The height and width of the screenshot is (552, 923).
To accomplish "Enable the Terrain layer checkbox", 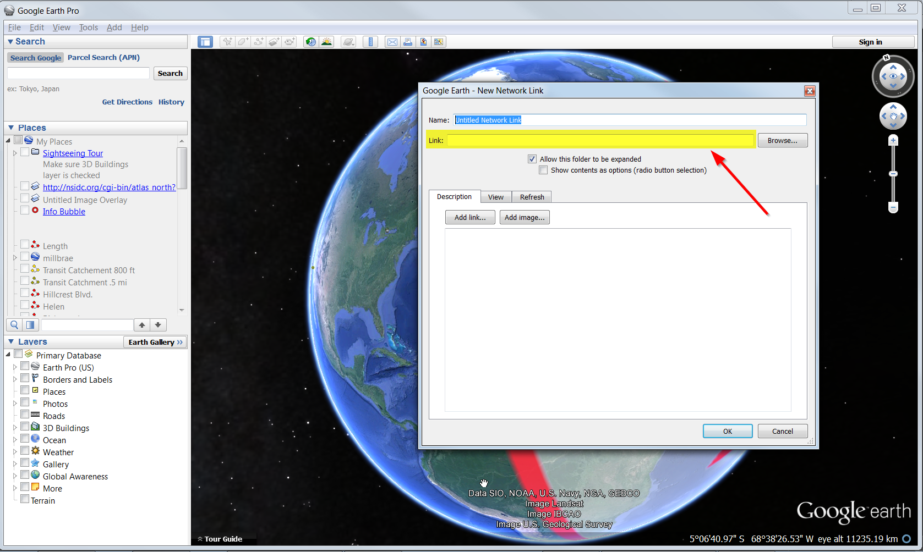I will pyautogui.click(x=25, y=499).
